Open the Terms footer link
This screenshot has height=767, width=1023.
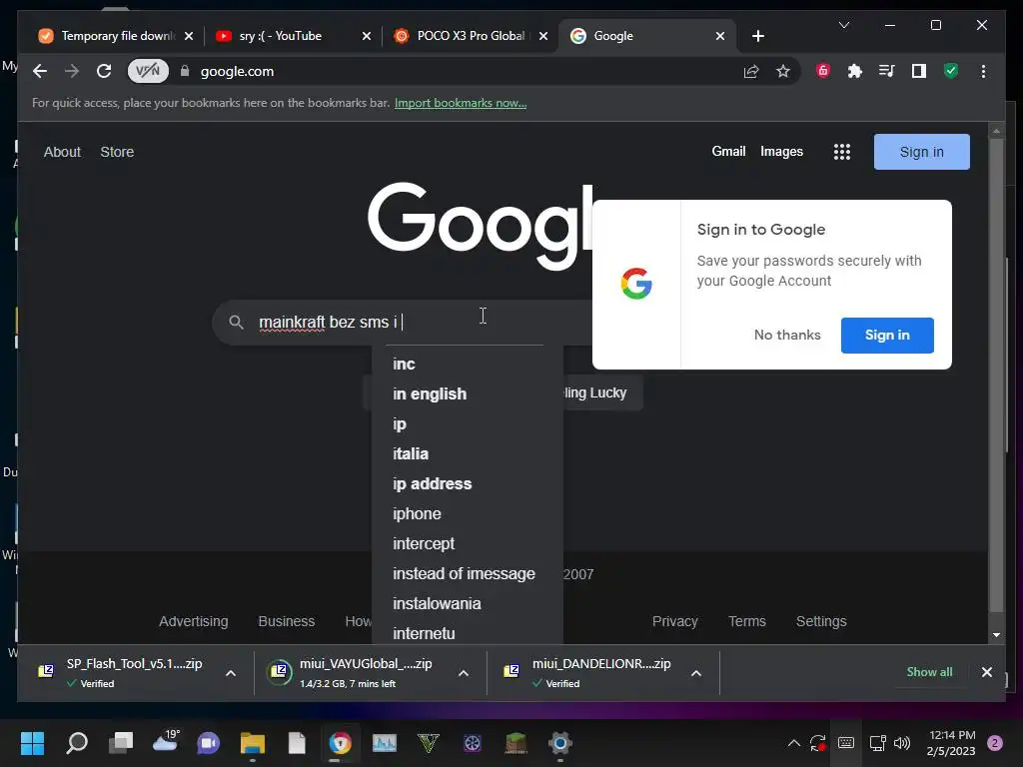tap(747, 621)
